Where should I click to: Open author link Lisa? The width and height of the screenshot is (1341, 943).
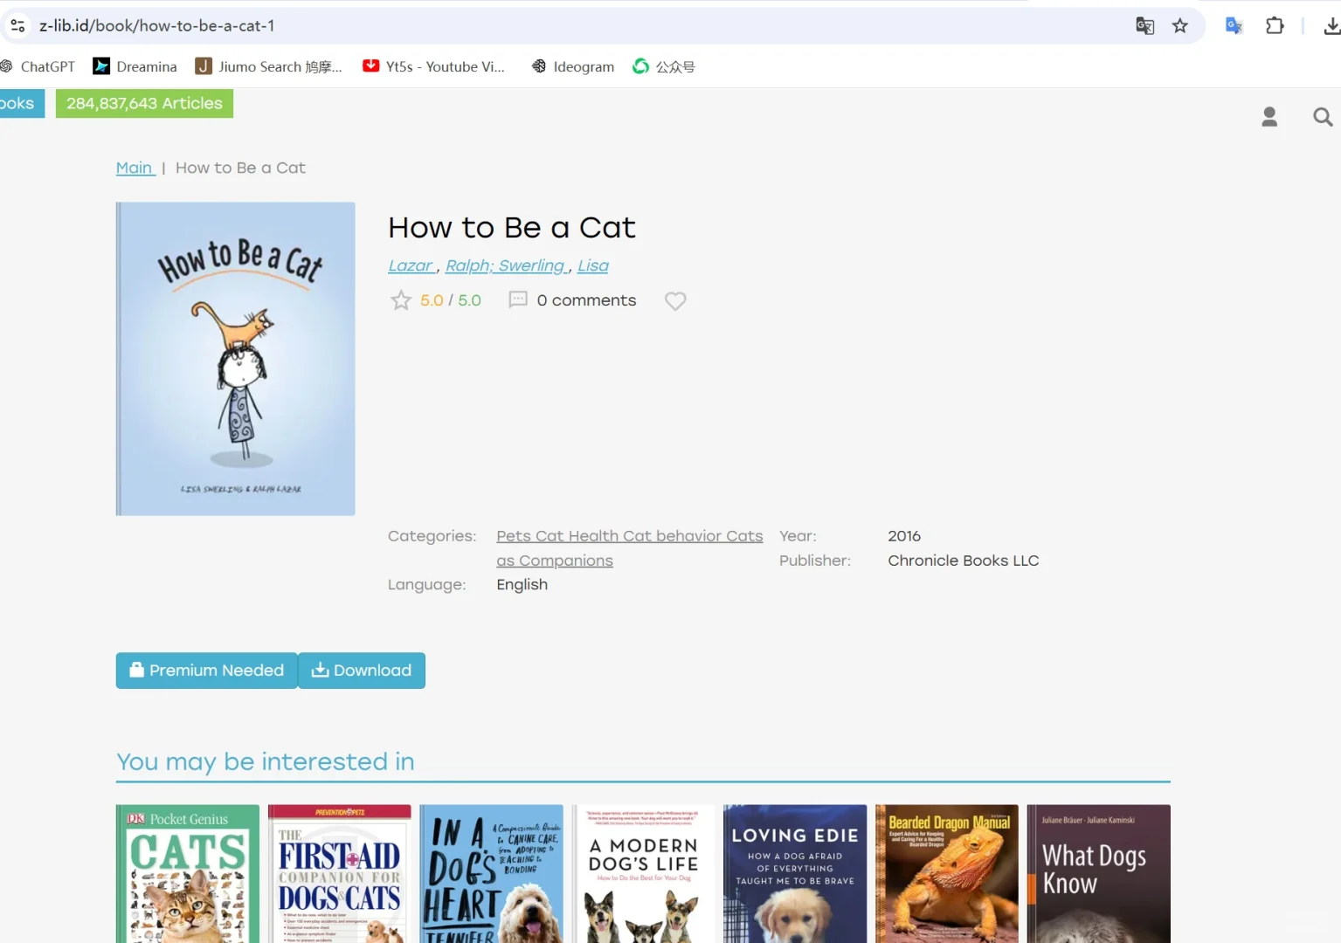point(593,265)
